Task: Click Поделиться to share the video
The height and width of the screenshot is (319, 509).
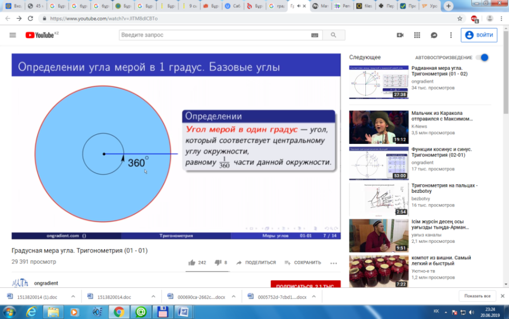Action: [256, 263]
